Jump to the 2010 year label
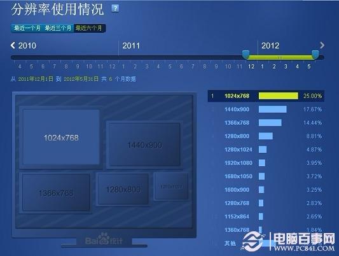Viewport: 339px width, 256px height. pos(27,46)
